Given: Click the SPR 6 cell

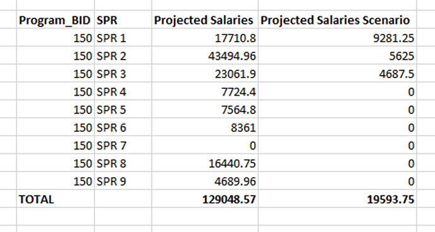Looking at the screenshot, I should click(123, 127).
